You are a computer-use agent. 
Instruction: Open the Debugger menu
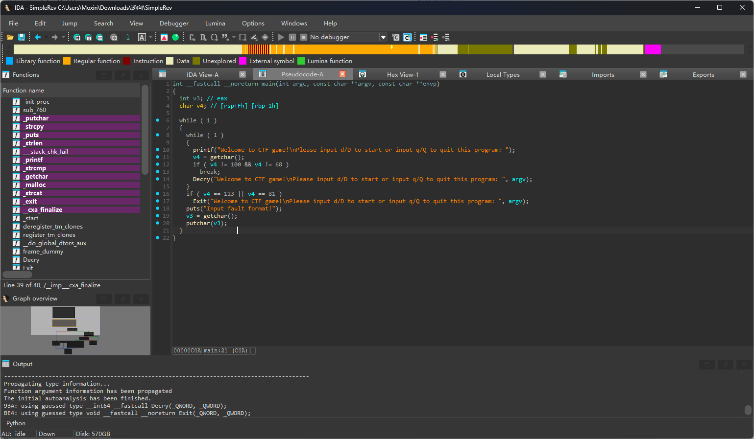click(x=174, y=23)
